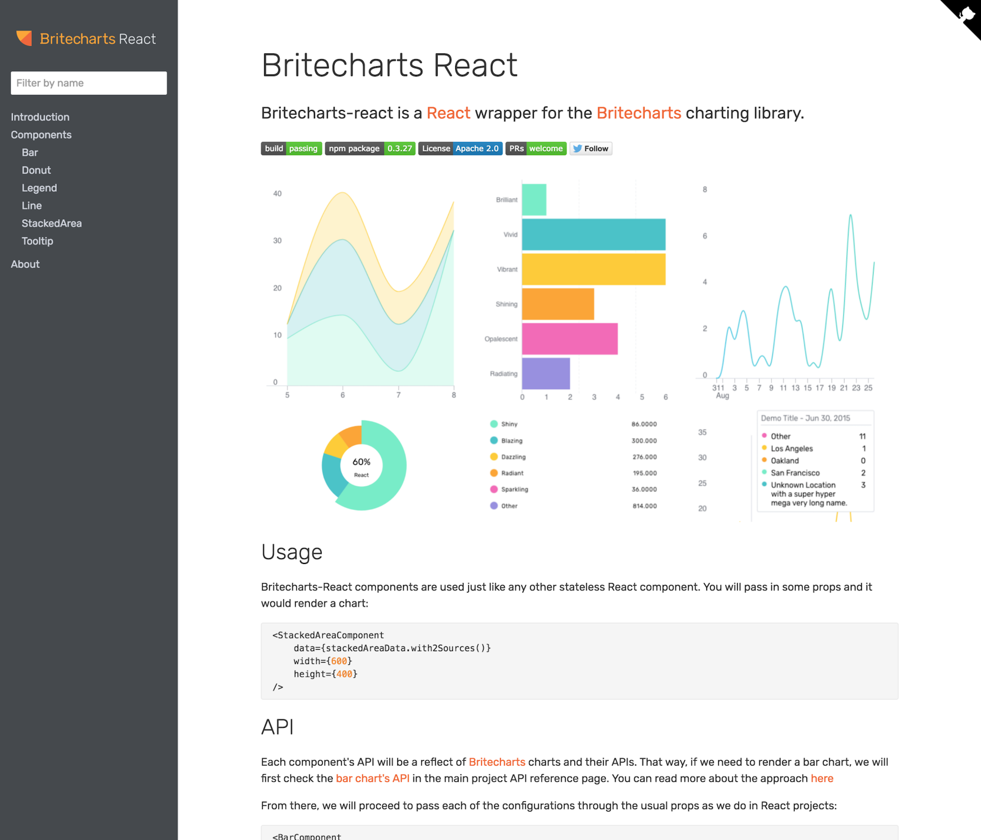Screen dimensions: 981x840
Task: Select the Bar component page
Action: (x=30, y=153)
